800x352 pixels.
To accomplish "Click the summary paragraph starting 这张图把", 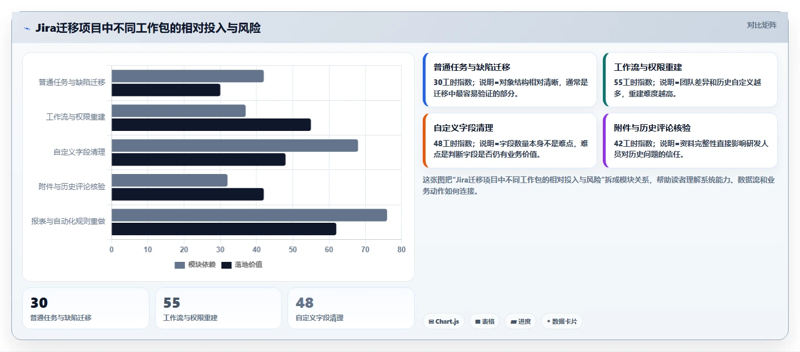I will [599, 185].
